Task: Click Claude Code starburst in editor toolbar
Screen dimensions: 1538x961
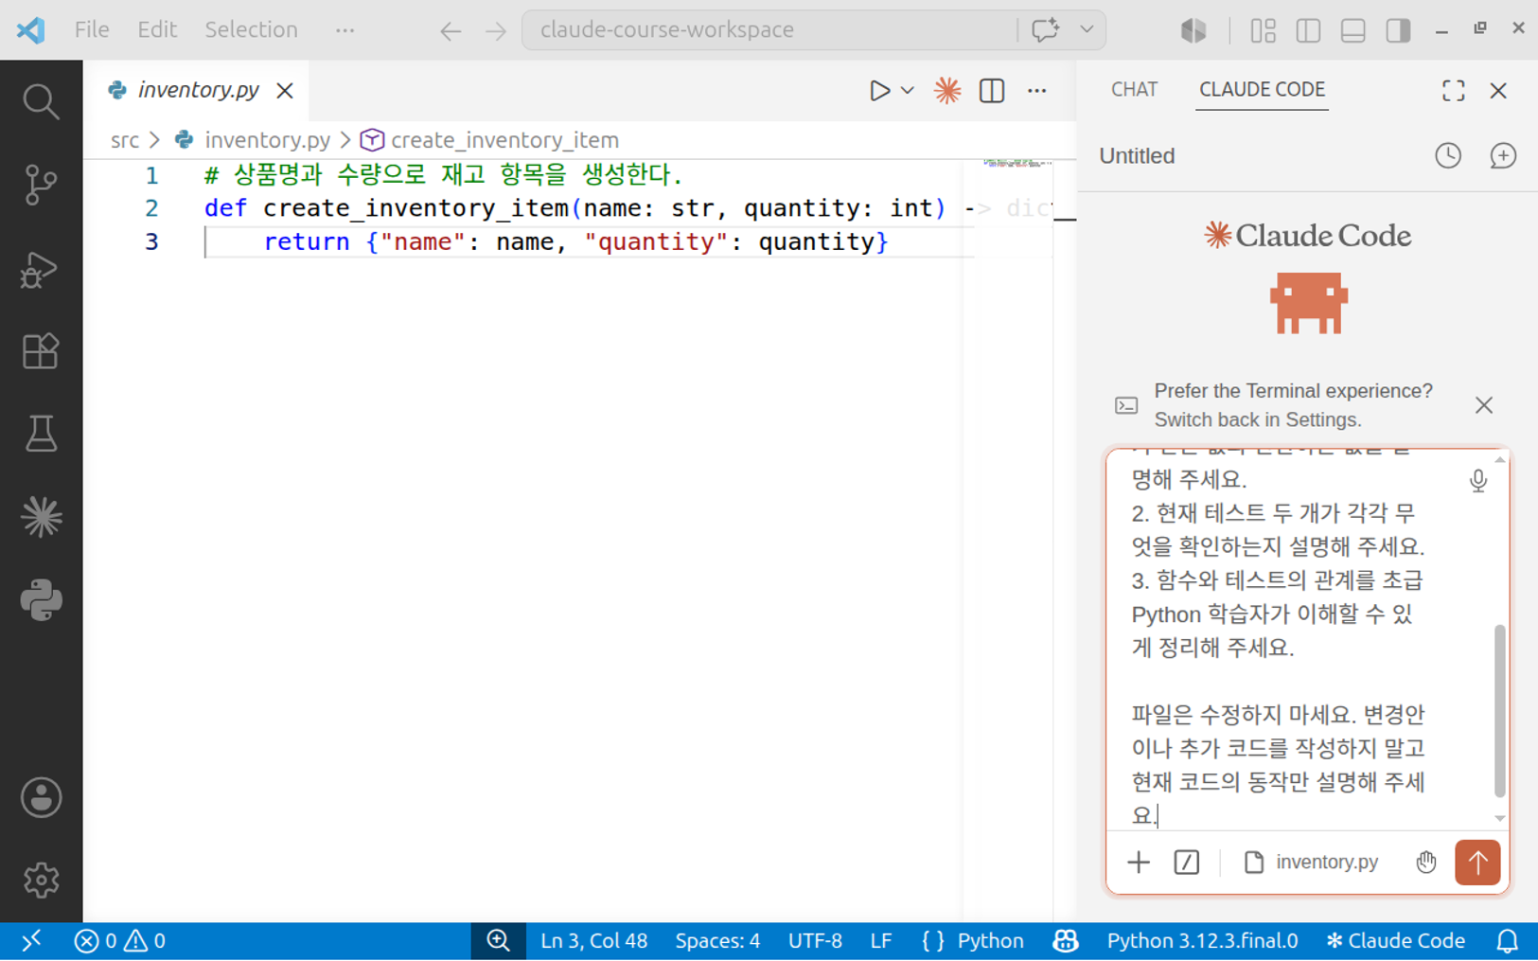Action: pyautogui.click(x=947, y=91)
